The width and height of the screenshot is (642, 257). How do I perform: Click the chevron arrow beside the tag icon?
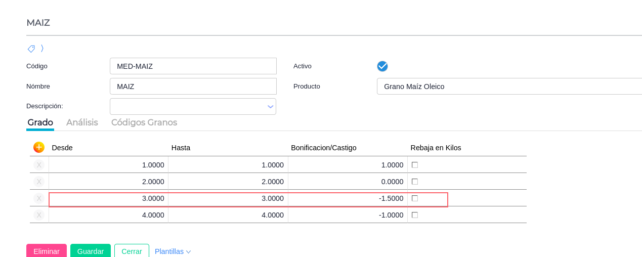click(42, 49)
